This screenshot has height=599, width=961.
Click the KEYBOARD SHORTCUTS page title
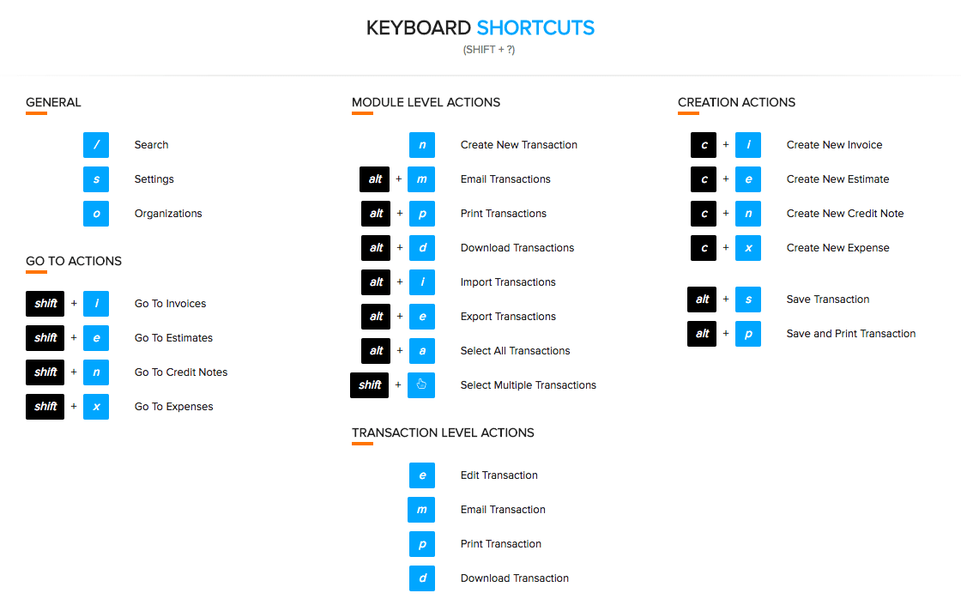click(480, 27)
